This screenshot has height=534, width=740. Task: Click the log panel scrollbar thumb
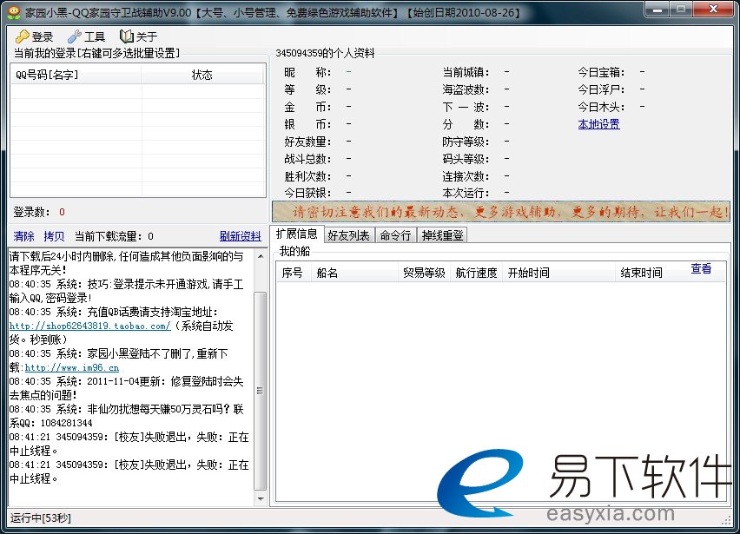coord(261,391)
